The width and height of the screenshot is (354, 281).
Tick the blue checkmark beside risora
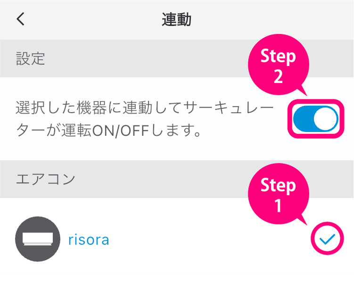[327, 240]
